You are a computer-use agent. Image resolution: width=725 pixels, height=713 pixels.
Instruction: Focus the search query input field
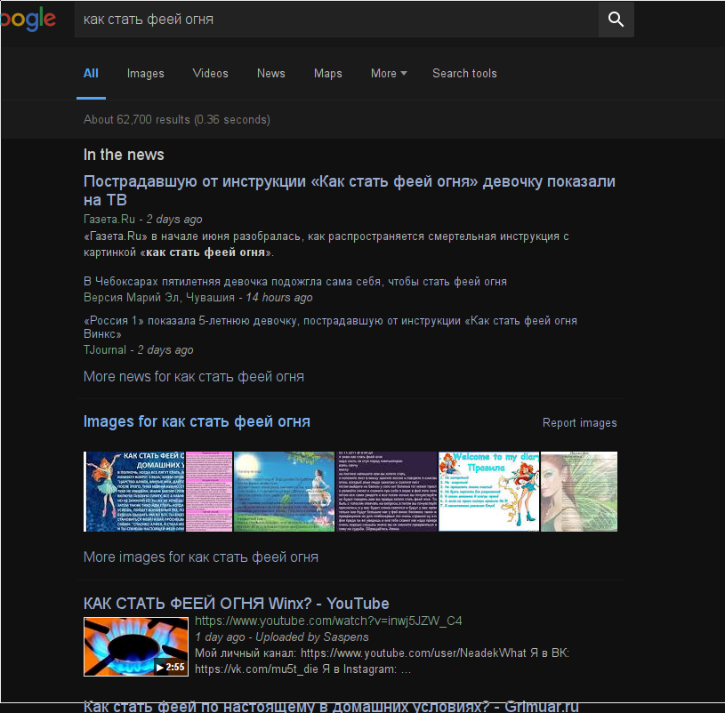[x=336, y=20]
